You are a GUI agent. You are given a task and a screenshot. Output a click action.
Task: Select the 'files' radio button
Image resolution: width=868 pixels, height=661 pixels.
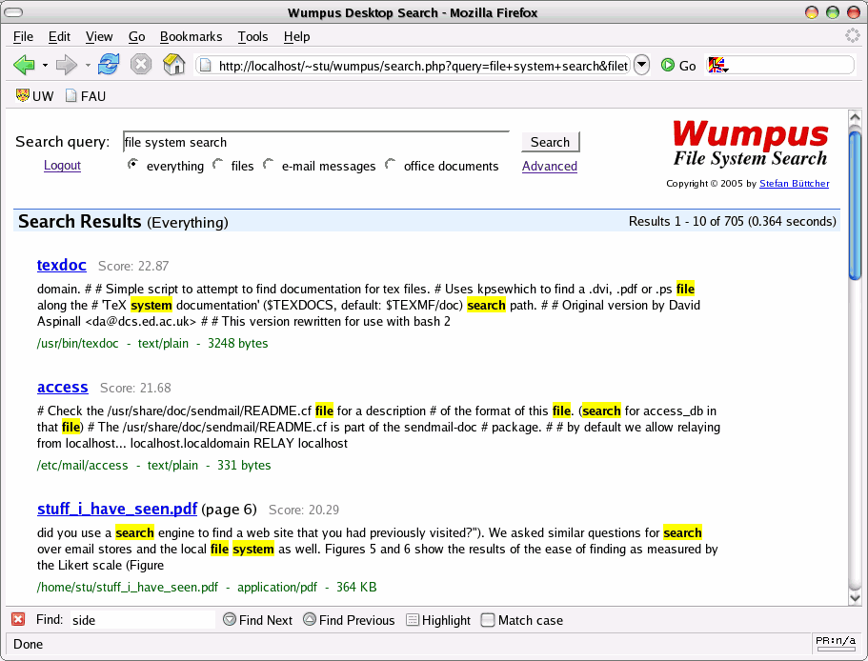(x=218, y=165)
